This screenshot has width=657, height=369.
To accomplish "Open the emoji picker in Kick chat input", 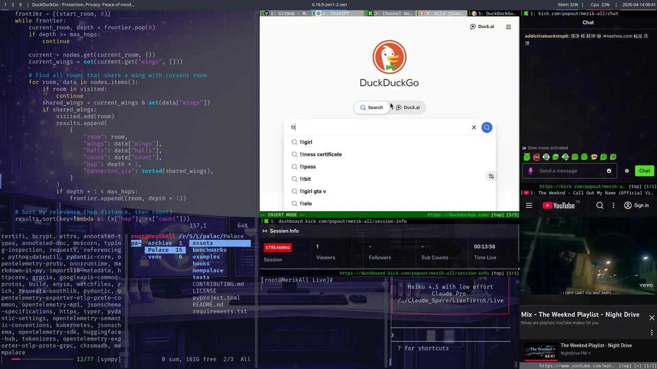I will click(609, 171).
